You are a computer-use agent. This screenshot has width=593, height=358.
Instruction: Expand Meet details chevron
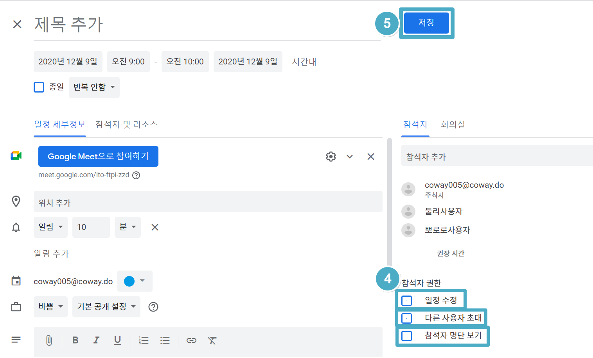tap(350, 157)
